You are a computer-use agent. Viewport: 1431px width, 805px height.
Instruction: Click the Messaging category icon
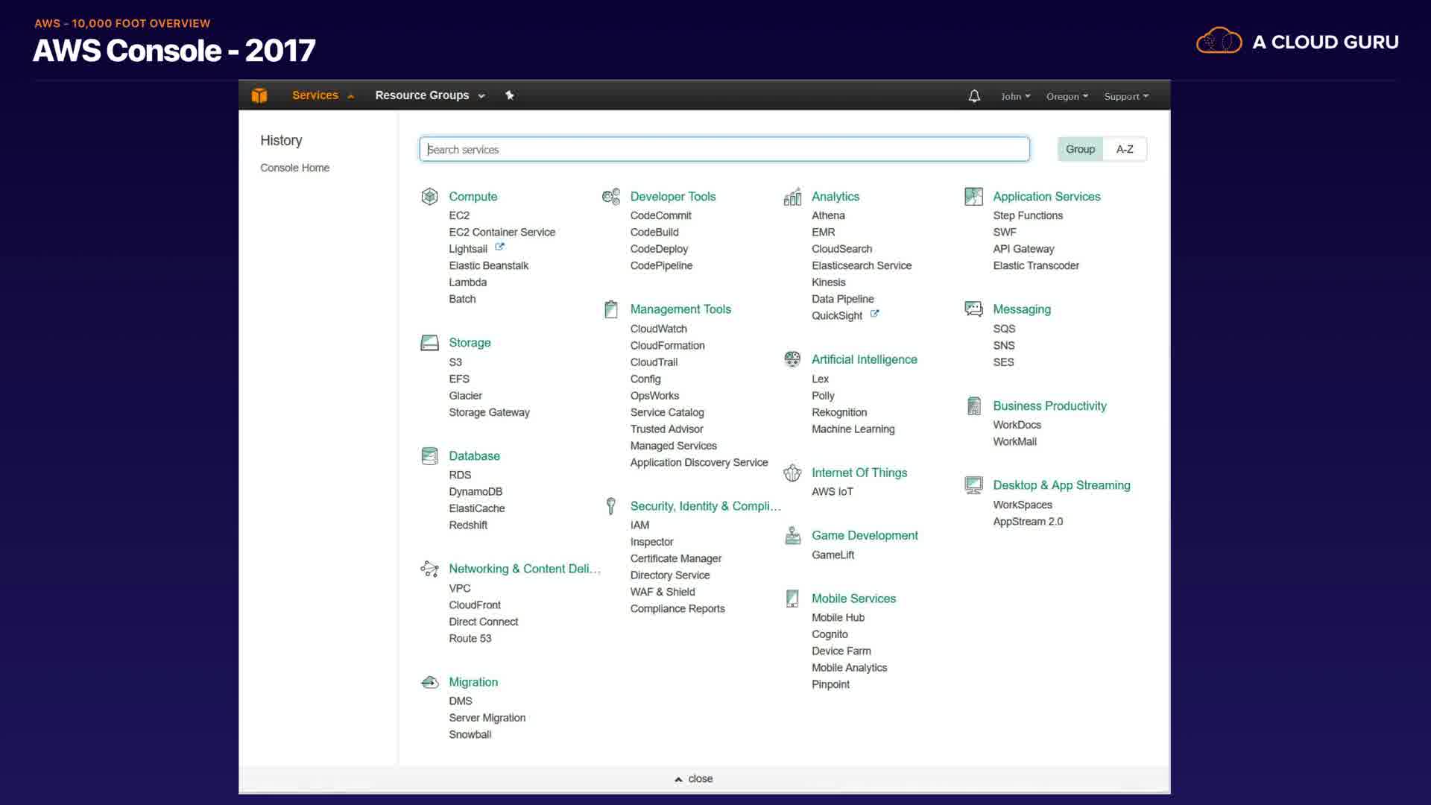coord(973,309)
